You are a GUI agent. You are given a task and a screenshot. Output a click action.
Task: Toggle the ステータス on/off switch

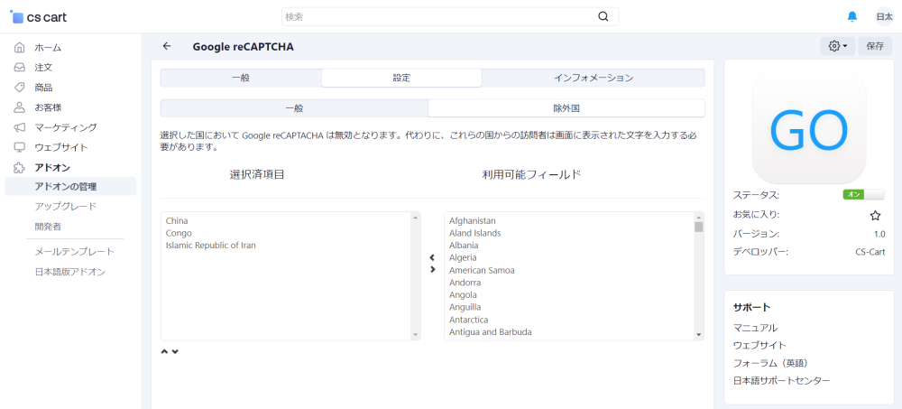point(863,194)
